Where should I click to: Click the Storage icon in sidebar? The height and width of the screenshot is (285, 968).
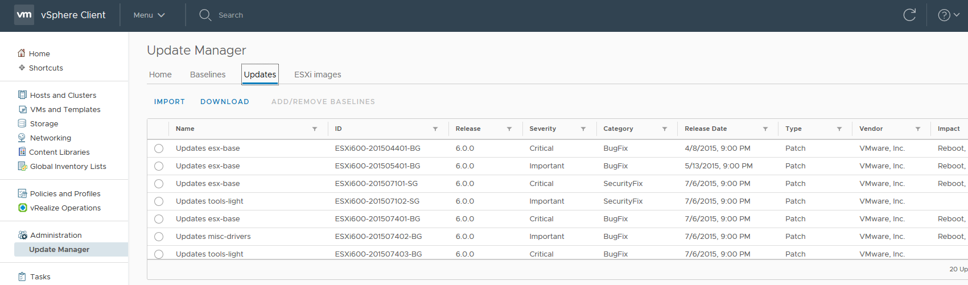click(x=22, y=123)
